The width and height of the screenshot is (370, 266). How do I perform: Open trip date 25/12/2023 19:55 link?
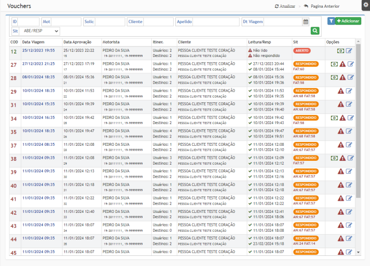click(39, 50)
